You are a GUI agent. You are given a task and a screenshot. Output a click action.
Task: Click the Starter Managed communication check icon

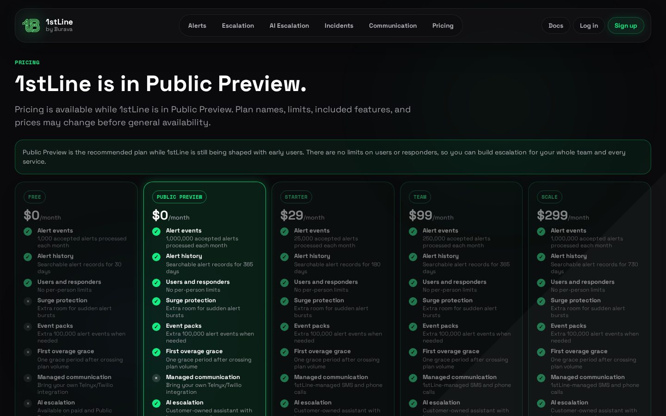click(284, 378)
